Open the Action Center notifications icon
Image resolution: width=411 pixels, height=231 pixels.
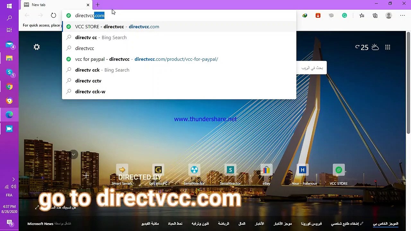coord(9,223)
